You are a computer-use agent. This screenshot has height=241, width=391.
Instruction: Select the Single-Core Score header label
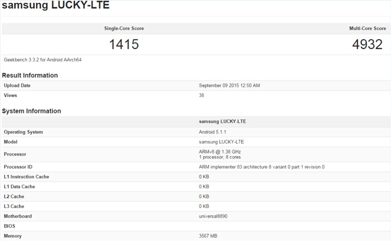click(x=124, y=29)
